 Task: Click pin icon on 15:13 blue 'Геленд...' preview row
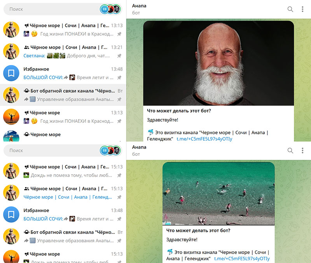119,197
